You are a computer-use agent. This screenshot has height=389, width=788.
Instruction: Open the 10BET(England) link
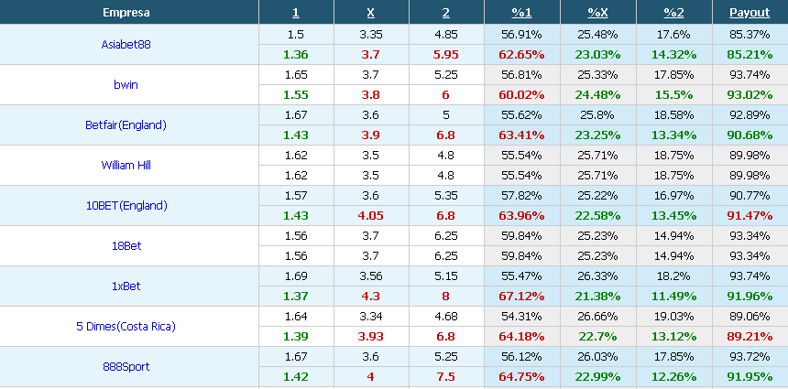click(x=126, y=205)
